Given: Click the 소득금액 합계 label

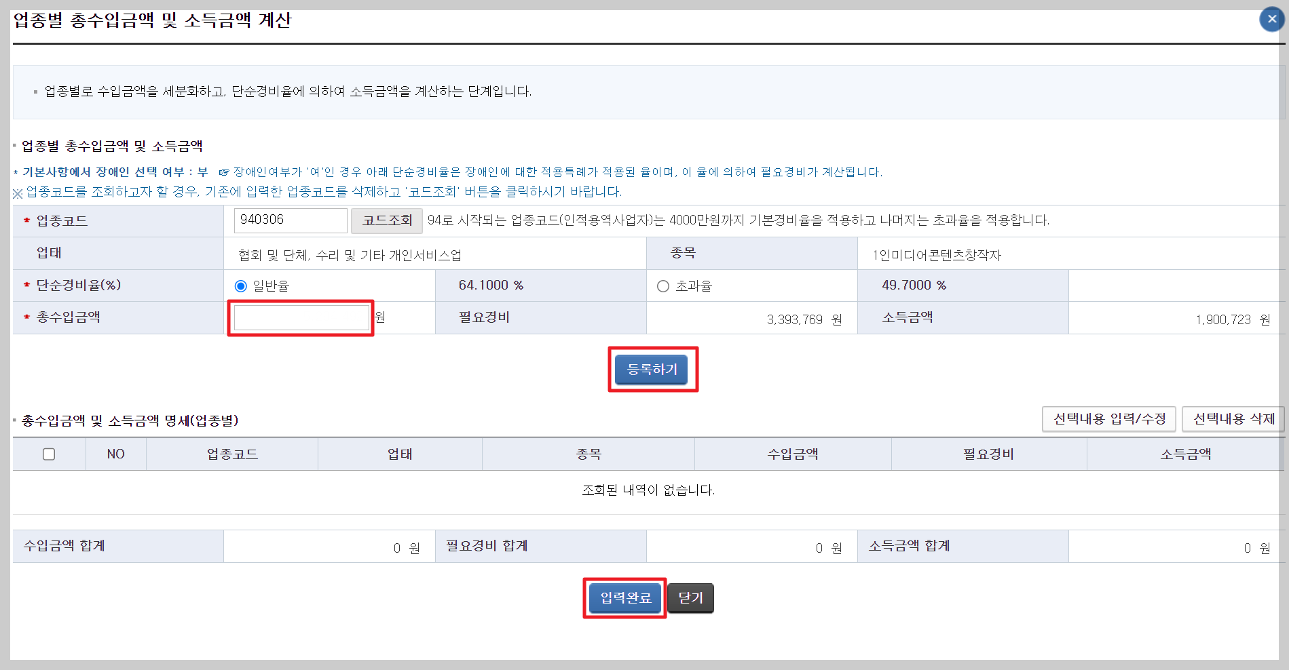Looking at the screenshot, I should point(909,546).
